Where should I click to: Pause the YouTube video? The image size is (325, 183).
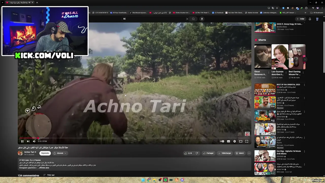click(22, 141)
